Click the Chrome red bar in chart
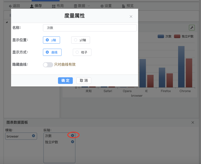Viewport: 201px width, 164px height. [x=189, y=73]
